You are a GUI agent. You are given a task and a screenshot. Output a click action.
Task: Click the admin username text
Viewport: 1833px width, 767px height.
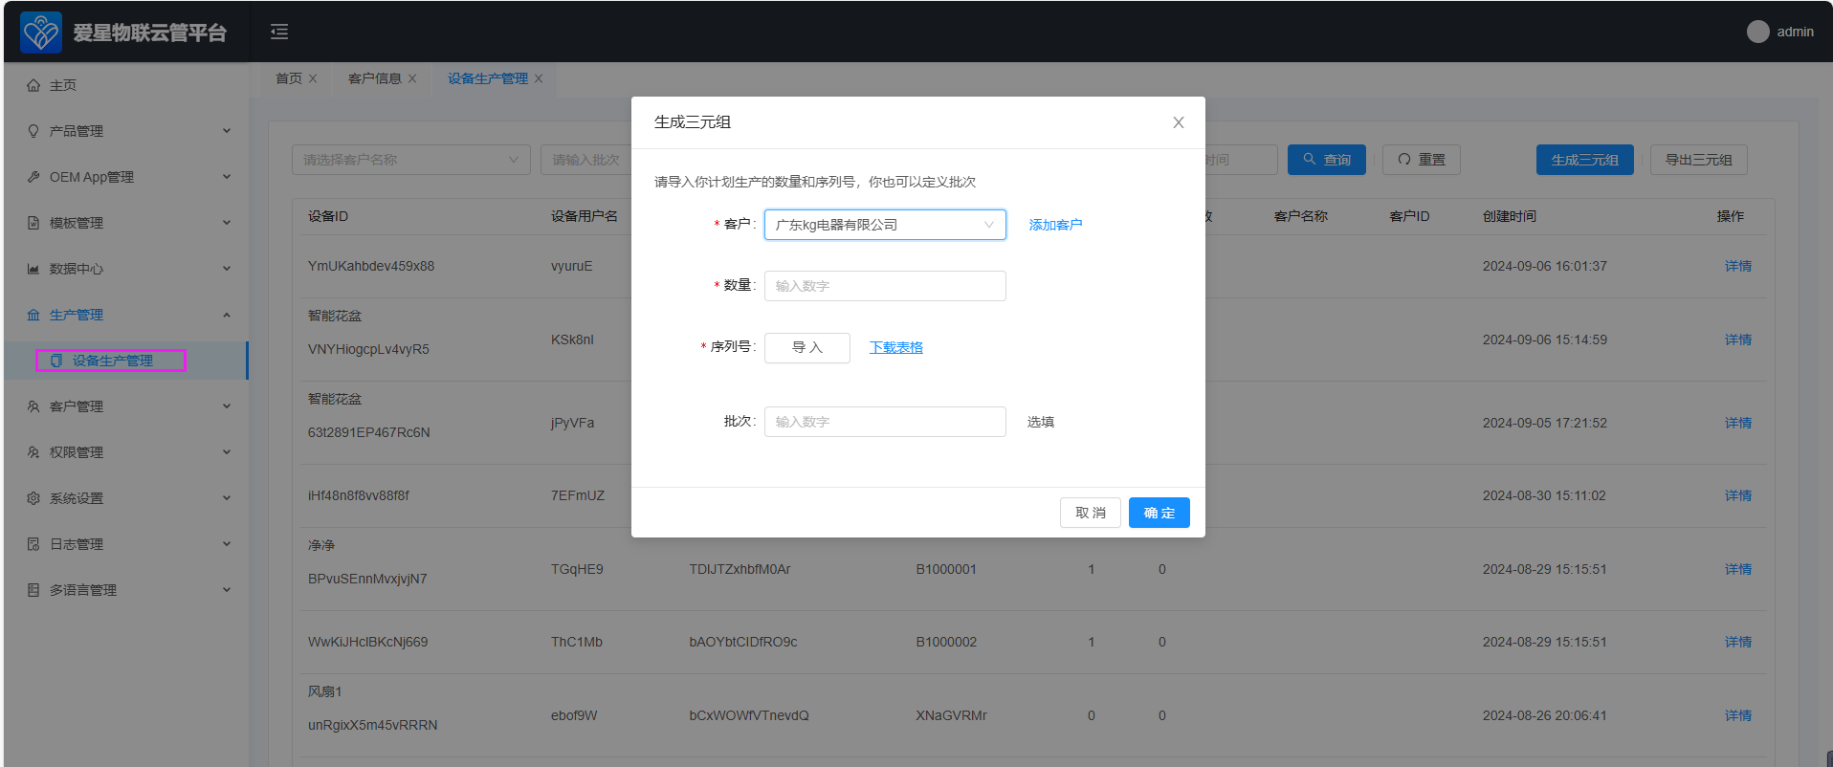(1795, 32)
